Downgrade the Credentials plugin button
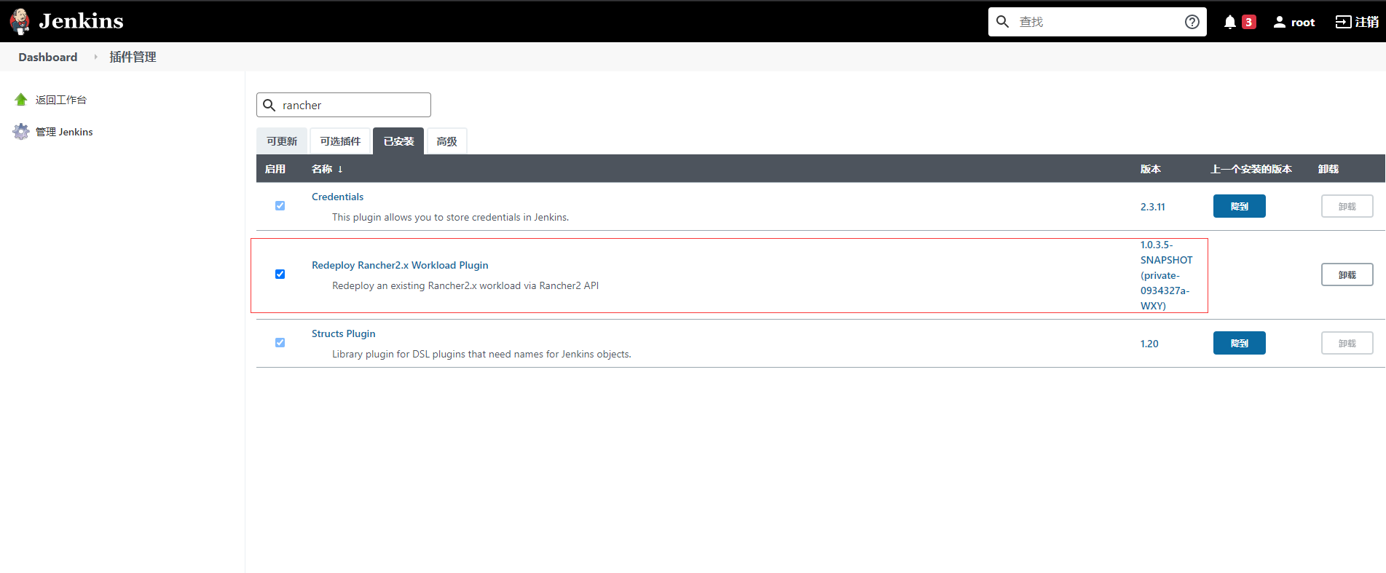1386x573 pixels. [1240, 206]
